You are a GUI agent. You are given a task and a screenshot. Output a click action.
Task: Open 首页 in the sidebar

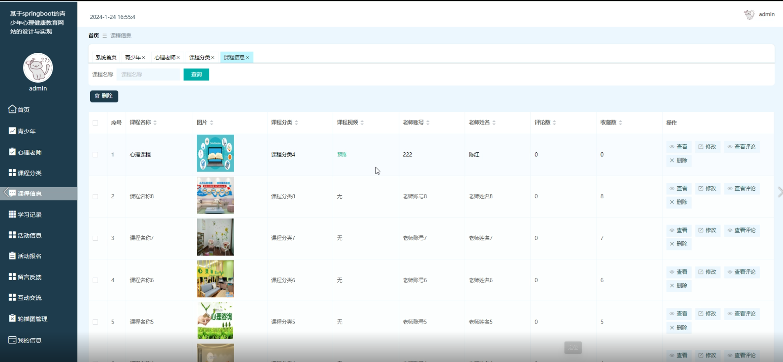pos(19,109)
